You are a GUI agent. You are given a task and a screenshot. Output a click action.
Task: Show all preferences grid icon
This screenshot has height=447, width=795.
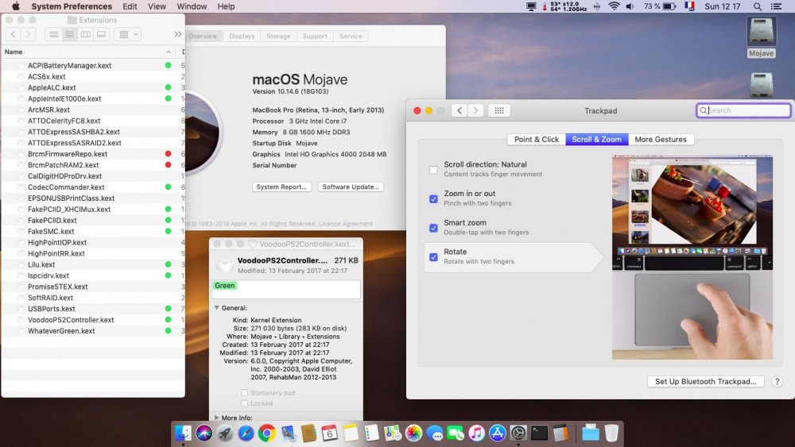[499, 110]
